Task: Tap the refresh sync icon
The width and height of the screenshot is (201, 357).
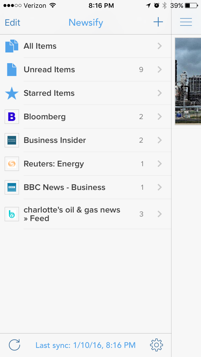Action: [14, 345]
